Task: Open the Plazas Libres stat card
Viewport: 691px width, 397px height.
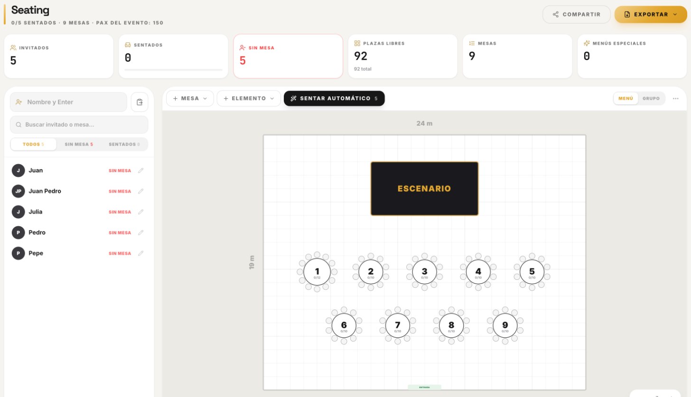Action: click(403, 56)
